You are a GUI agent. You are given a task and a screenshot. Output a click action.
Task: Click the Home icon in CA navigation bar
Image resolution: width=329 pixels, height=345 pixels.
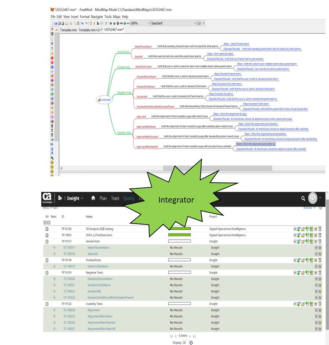click(93, 198)
